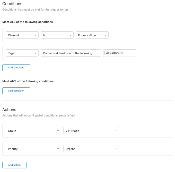This screenshot has height=172, width=175.
Task: Open the Channel condition dropdown
Action: (22, 35)
